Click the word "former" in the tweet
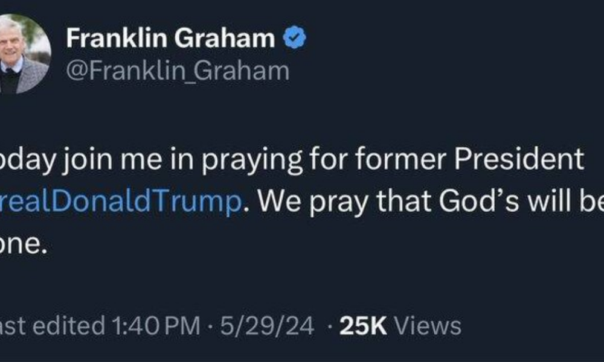Viewport: 604px width, 362px height. coord(406,160)
